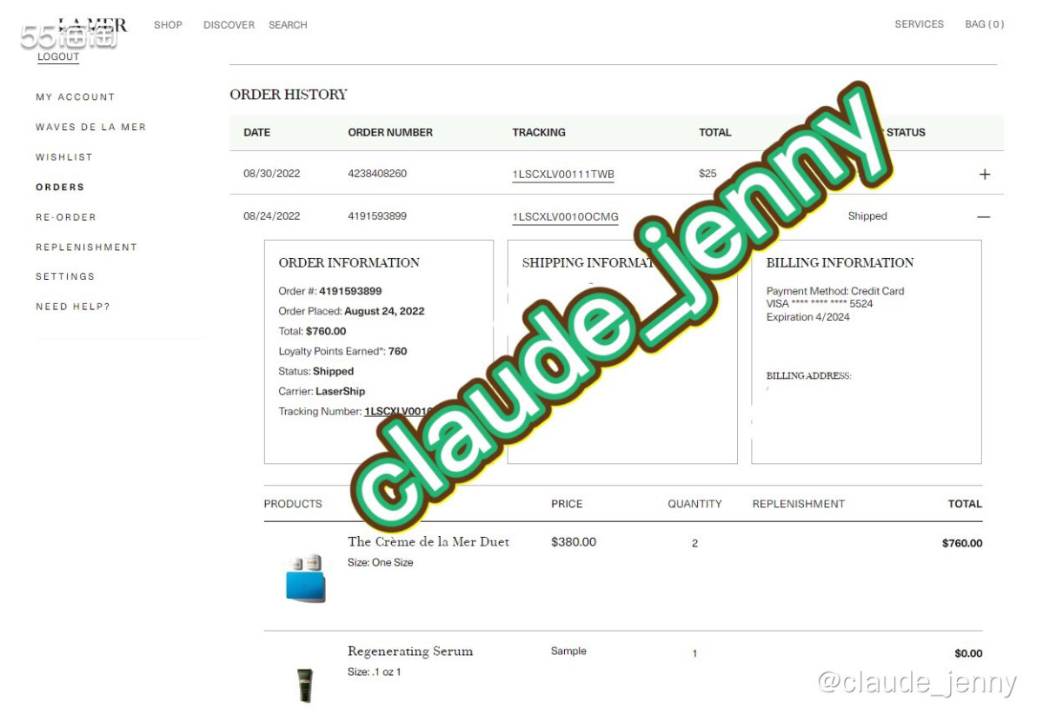Click Order Placed: August 24, 2022
Viewport: 1043px width, 728px height.
click(351, 311)
